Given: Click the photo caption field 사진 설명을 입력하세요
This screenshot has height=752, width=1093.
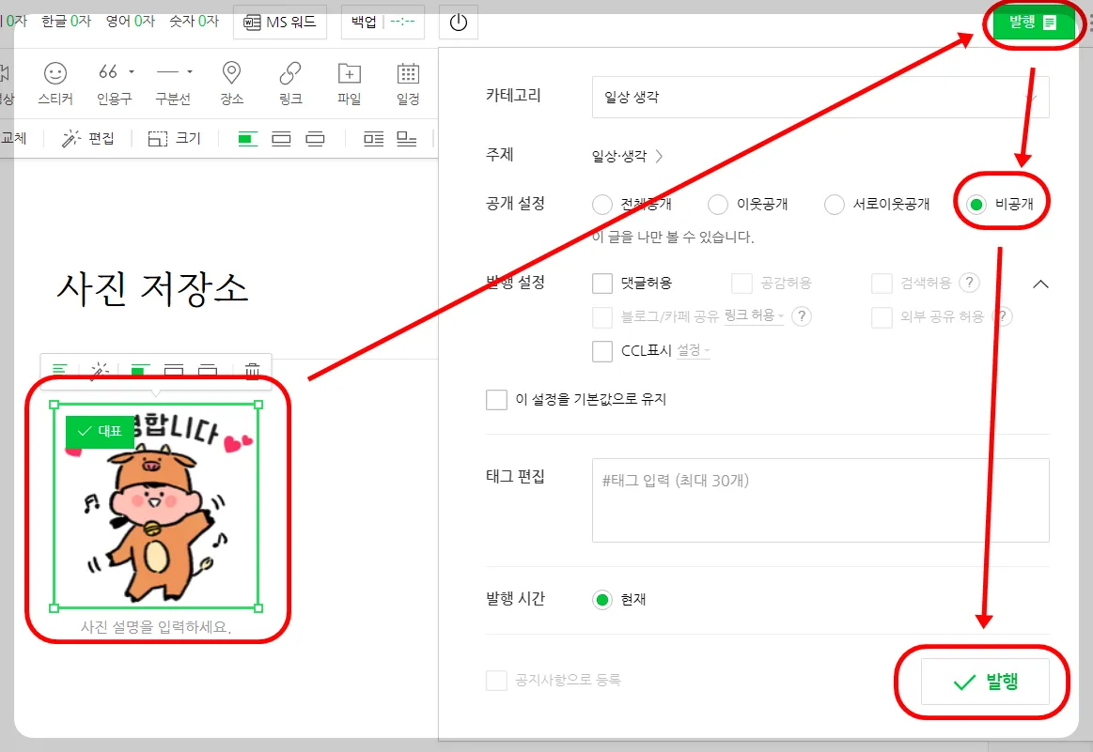Looking at the screenshot, I should coord(156,627).
